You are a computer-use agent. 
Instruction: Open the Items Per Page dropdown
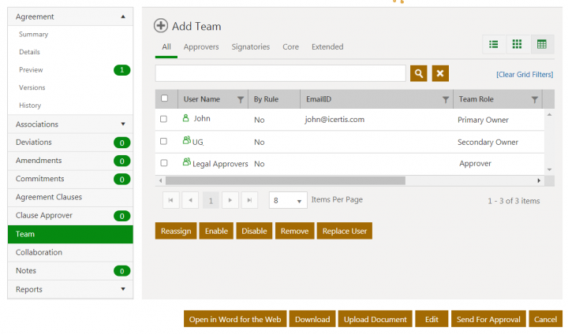pos(288,200)
